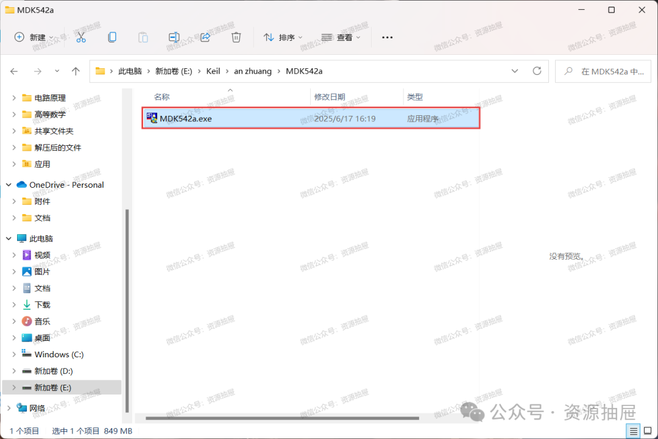Select 下载 under 此电脑
Screen dimensions: 658x439
tap(42, 305)
